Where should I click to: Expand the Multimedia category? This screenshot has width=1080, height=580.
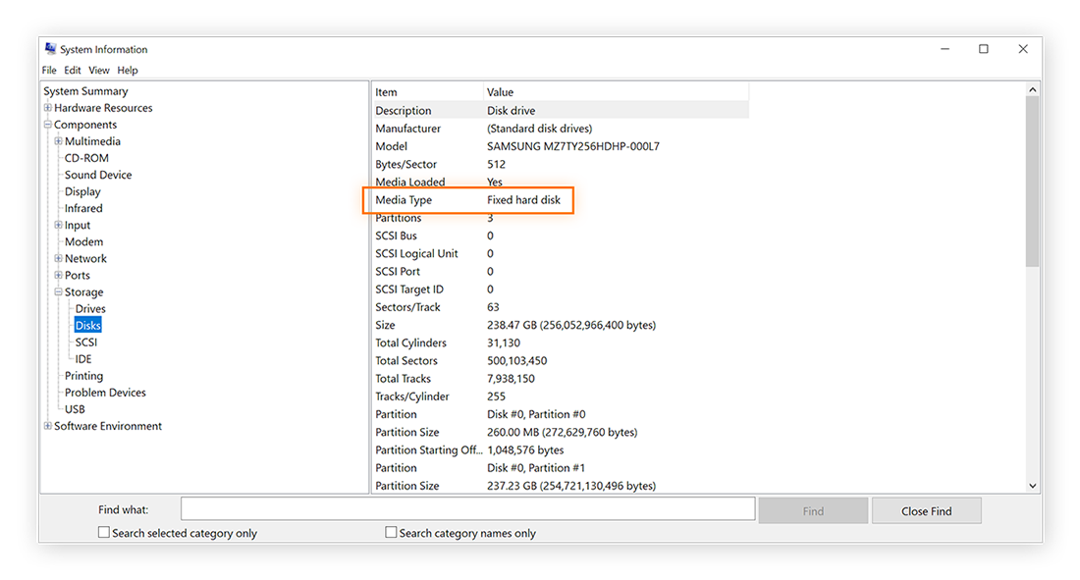[x=60, y=140]
